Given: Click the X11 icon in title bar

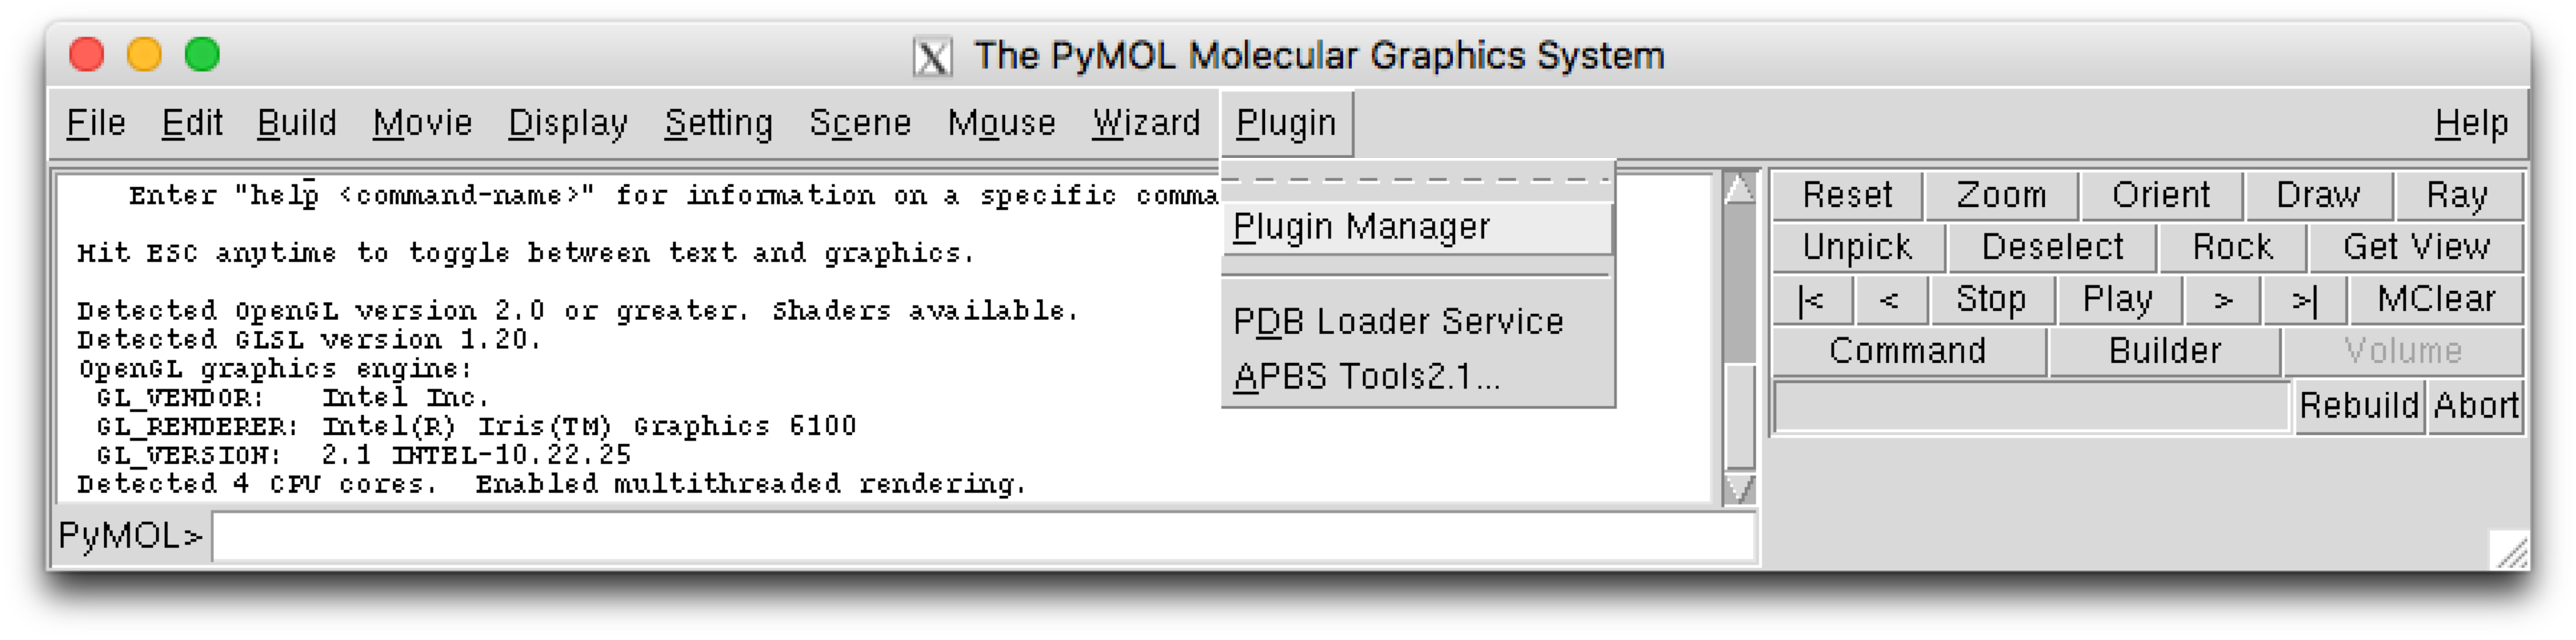Looking at the screenshot, I should (x=932, y=57).
